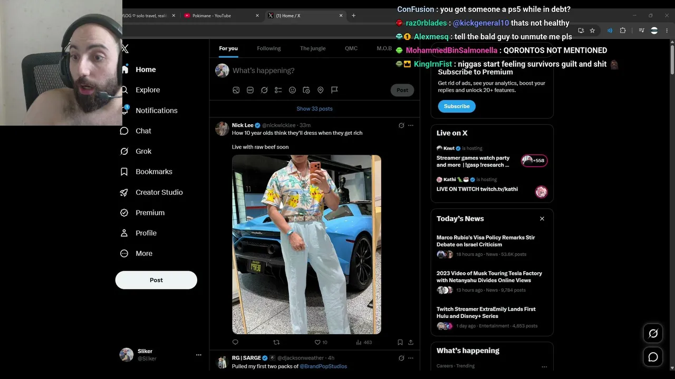Open the QMC timeline tab
The image size is (675, 379).
click(351, 48)
